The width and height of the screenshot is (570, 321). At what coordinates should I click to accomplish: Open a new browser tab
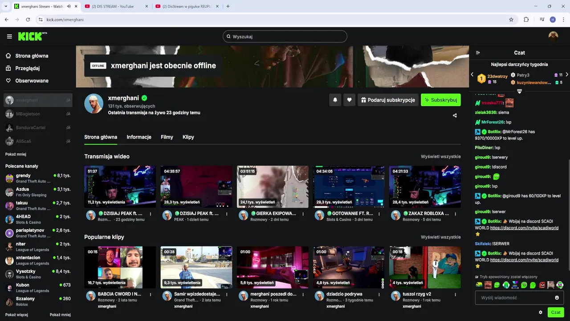tap(228, 6)
